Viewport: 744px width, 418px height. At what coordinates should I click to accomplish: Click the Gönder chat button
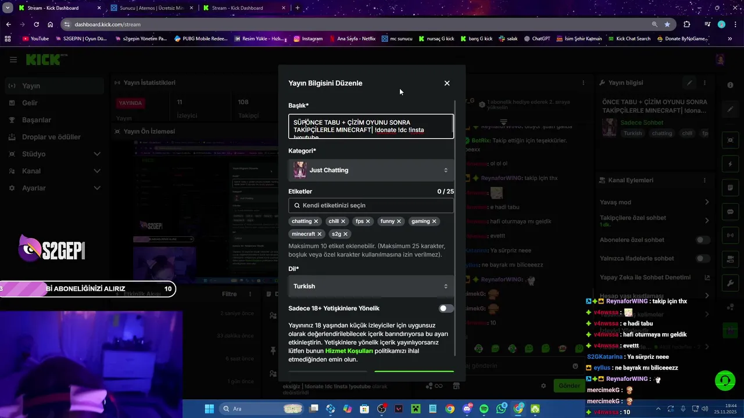pyautogui.click(x=569, y=385)
